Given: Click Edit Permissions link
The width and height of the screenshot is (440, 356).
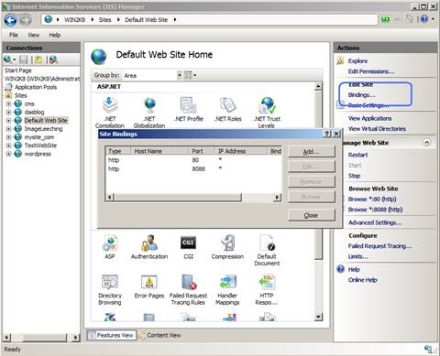Looking at the screenshot, I should click(371, 71).
